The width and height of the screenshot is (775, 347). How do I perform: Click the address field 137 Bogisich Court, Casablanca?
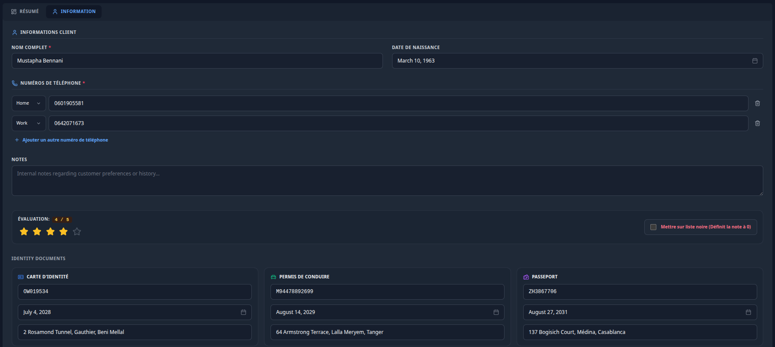(x=640, y=332)
